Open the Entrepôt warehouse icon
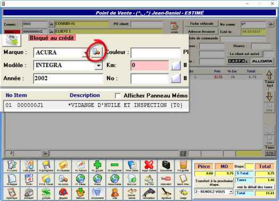This screenshot has width=279, height=201. pyautogui.click(x=29, y=194)
